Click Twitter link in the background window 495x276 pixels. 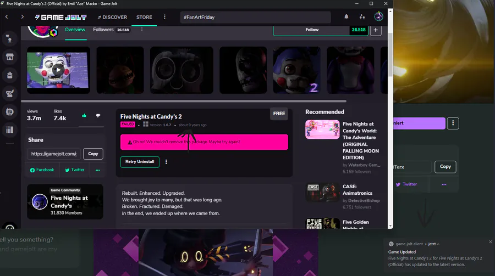point(406,184)
